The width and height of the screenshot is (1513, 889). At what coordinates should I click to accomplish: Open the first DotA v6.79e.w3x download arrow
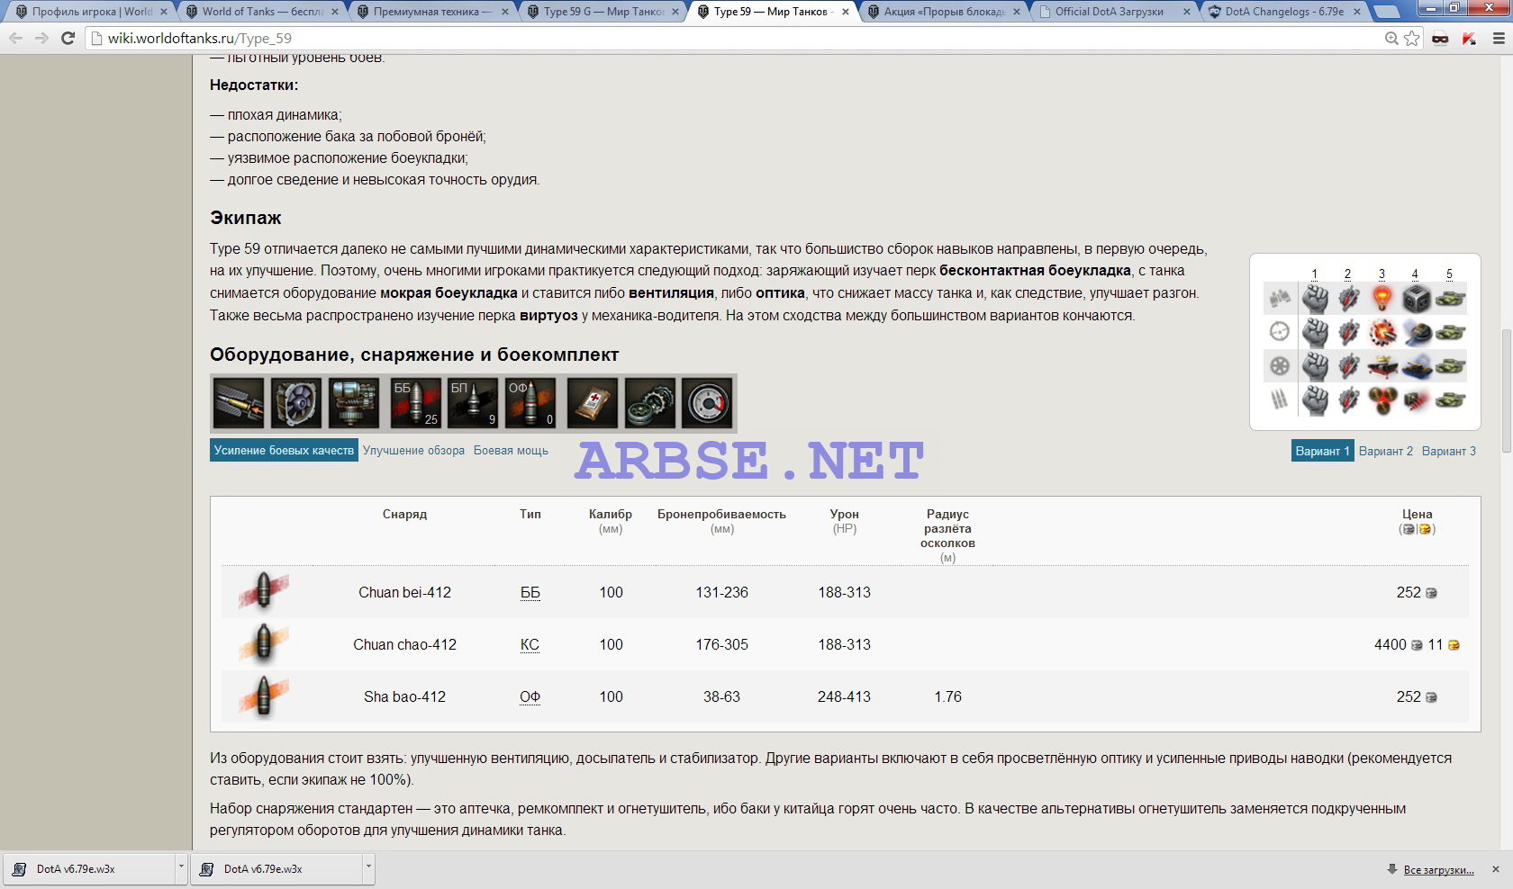pyautogui.click(x=181, y=868)
